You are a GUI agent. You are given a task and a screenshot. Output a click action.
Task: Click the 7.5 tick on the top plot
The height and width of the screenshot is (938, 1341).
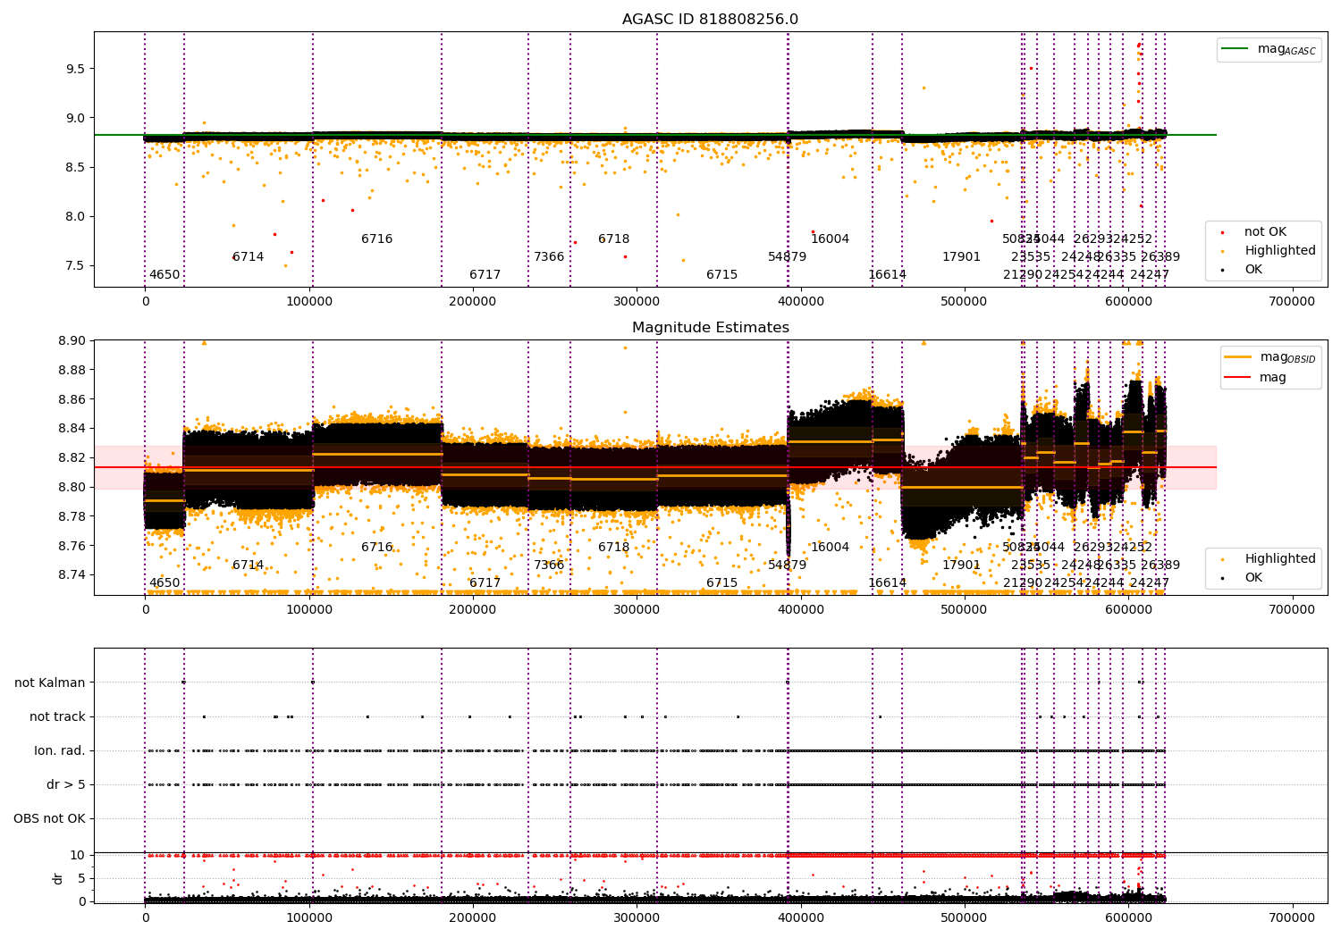pyautogui.click(x=75, y=265)
